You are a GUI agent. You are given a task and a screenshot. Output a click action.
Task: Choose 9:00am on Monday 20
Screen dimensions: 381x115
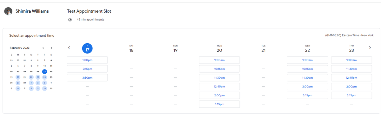pyautogui.click(x=219, y=60)
